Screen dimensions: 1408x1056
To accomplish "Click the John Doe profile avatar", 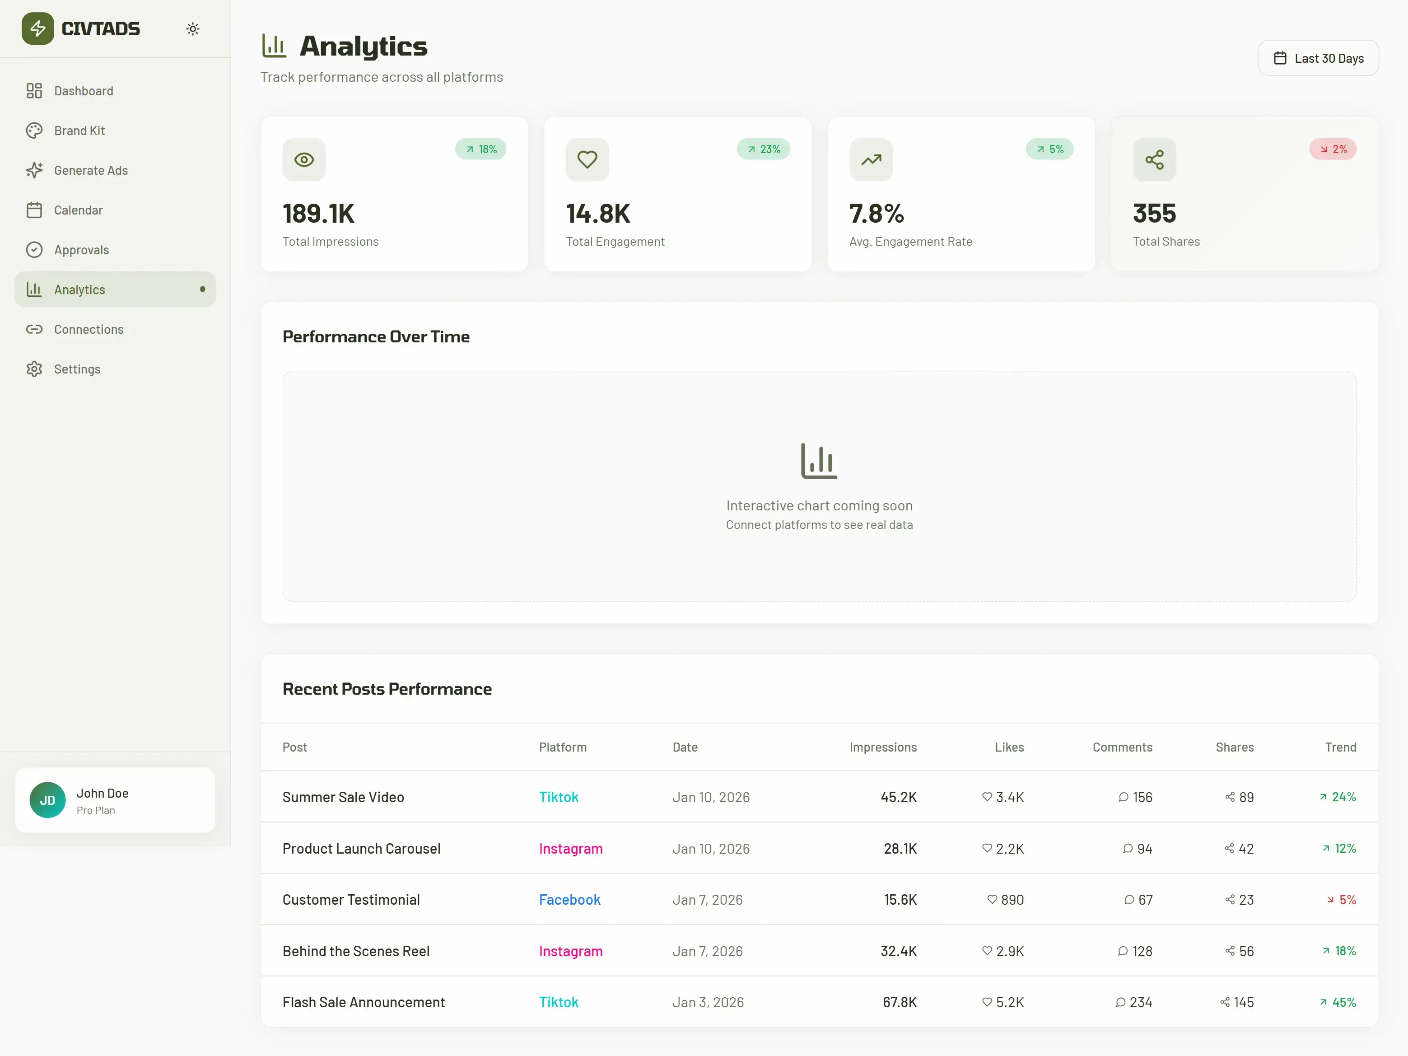I will click(x=47, y=800).
